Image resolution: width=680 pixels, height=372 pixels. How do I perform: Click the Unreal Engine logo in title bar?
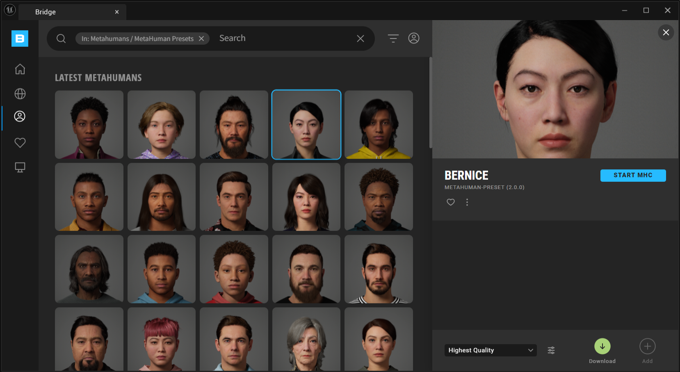9,10
